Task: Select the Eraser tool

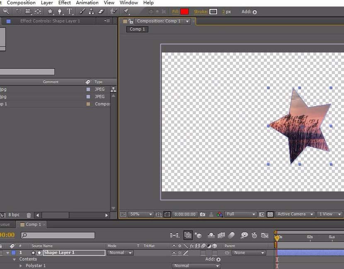Action: pyautogui.click(x=100, y=12)
